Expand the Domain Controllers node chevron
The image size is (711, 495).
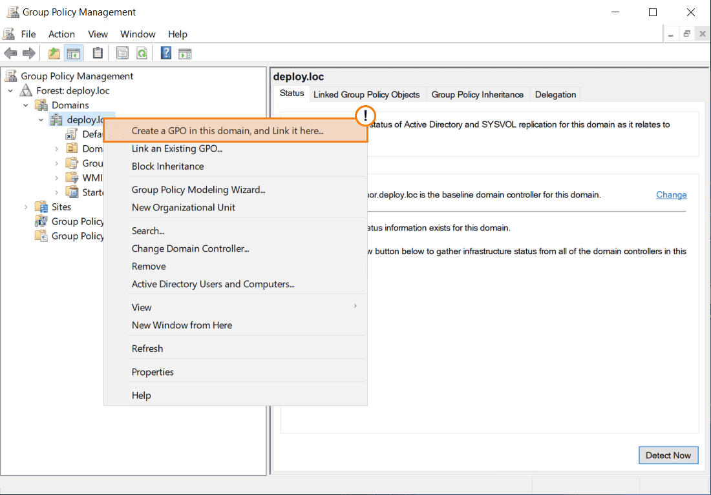pyautogui.click(x=57, y=149)
